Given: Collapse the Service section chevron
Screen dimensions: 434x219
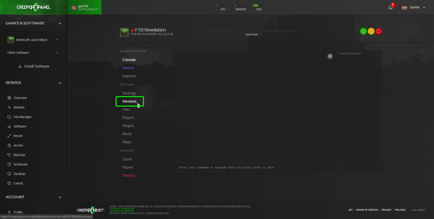Looking at the screenshot, I should click(x=60, y=83).
